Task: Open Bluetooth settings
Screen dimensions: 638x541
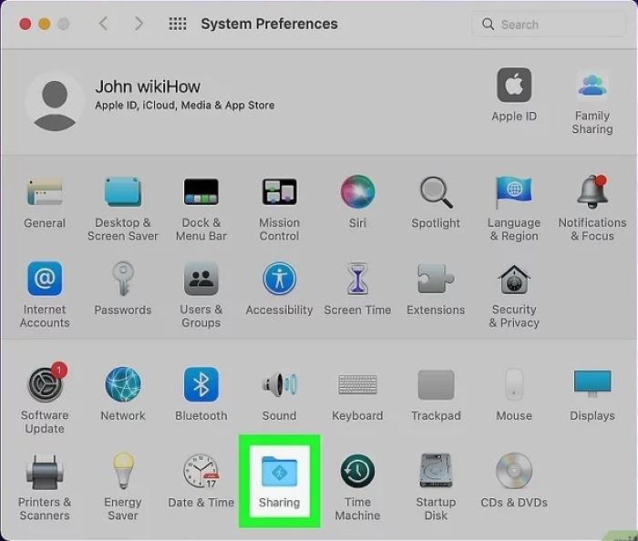Action: coord(201,385)
